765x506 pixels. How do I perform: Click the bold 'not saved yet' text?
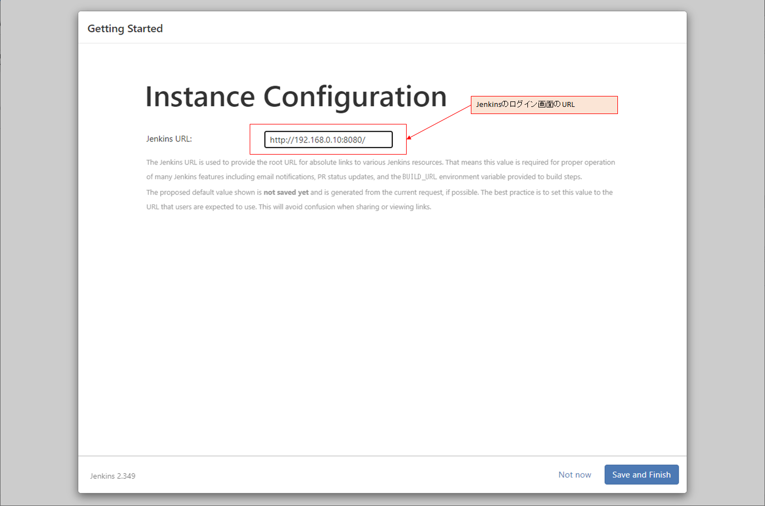286,192
